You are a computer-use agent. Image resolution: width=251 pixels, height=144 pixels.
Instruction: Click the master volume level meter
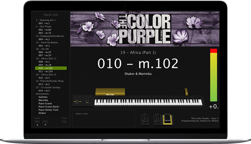click(x=214, y=75)
